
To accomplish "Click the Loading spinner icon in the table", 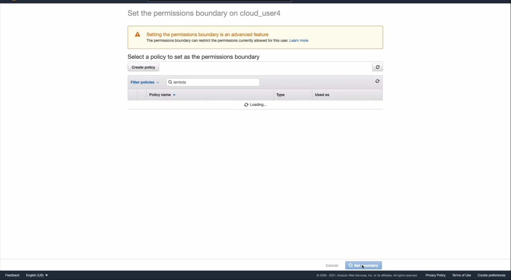I will tap(246, 105).
